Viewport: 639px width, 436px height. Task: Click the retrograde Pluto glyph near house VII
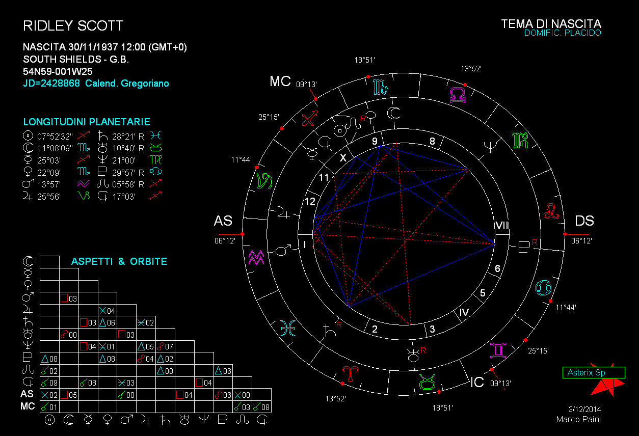524,248
